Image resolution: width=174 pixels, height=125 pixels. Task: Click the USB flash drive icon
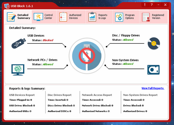click(x=19, y=43)
